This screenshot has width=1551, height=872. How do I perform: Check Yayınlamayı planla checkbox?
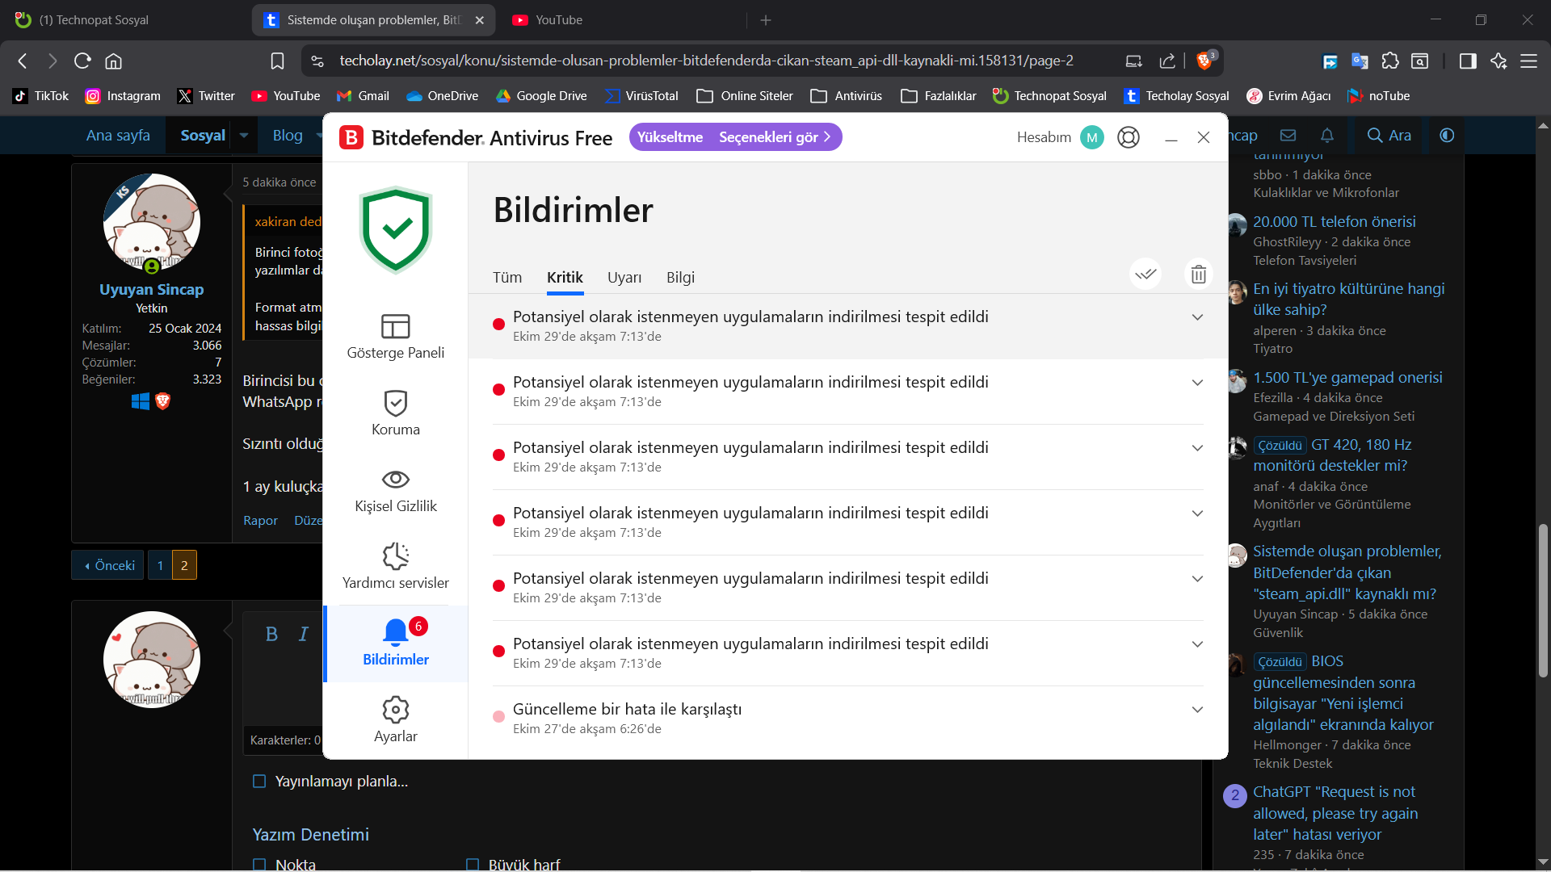tap(259, 781)
